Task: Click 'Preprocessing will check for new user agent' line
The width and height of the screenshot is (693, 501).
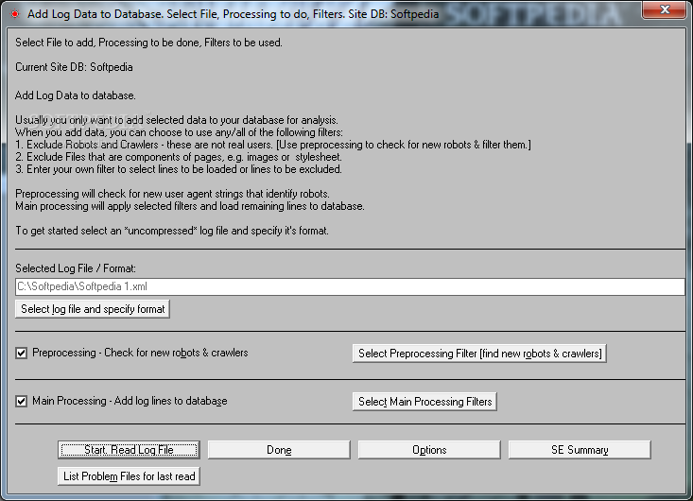Action: click(172, 194)
